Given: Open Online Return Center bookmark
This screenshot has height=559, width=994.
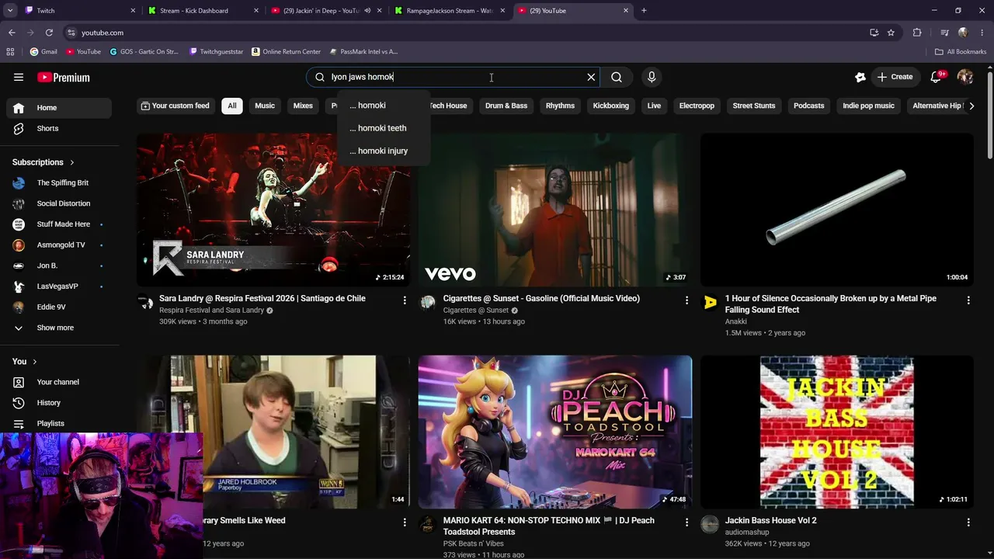Looking at the screenshot, I should pos(286,52).
